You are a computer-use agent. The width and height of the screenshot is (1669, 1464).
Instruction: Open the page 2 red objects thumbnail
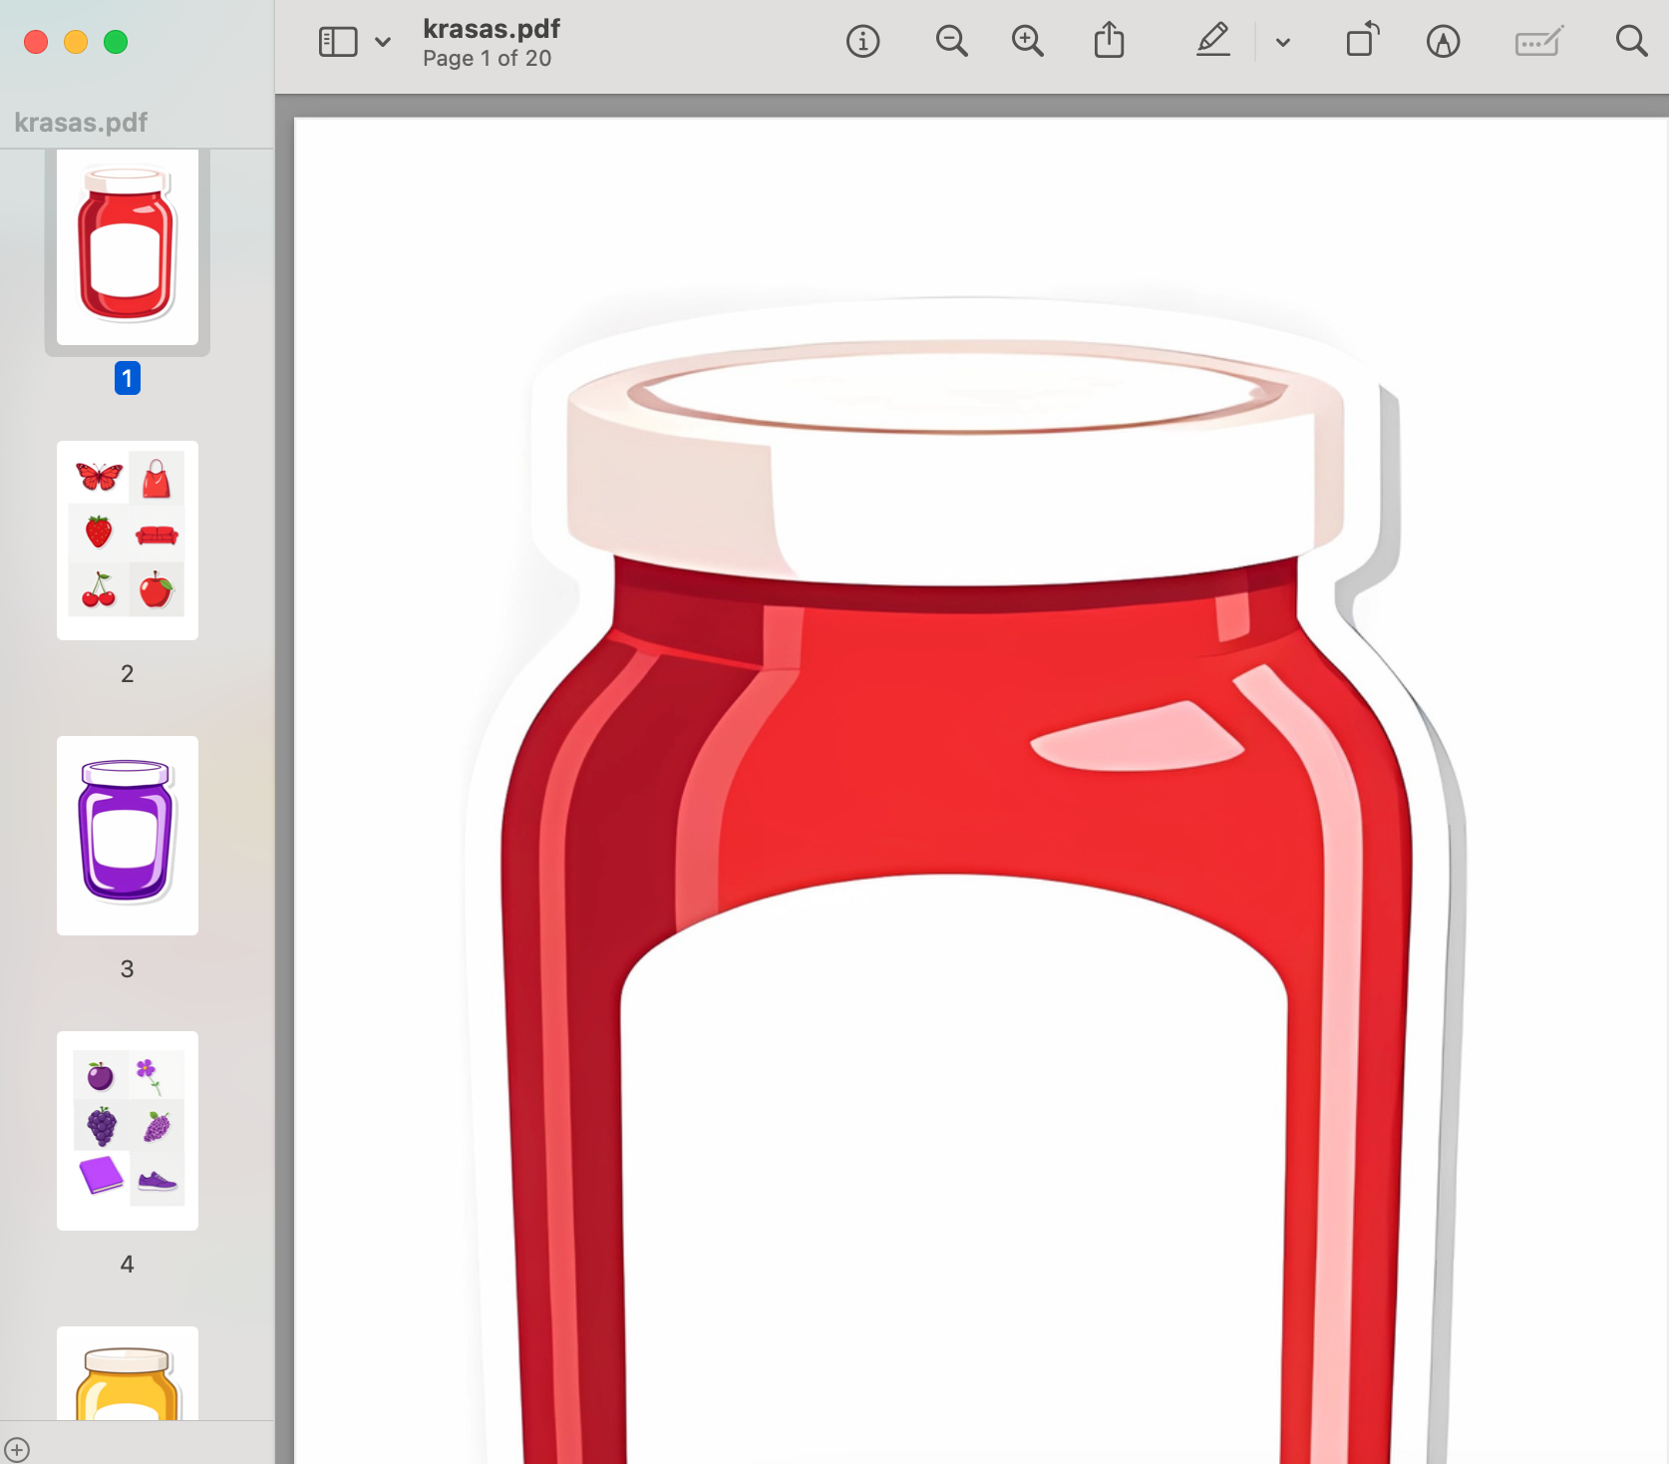128,541
